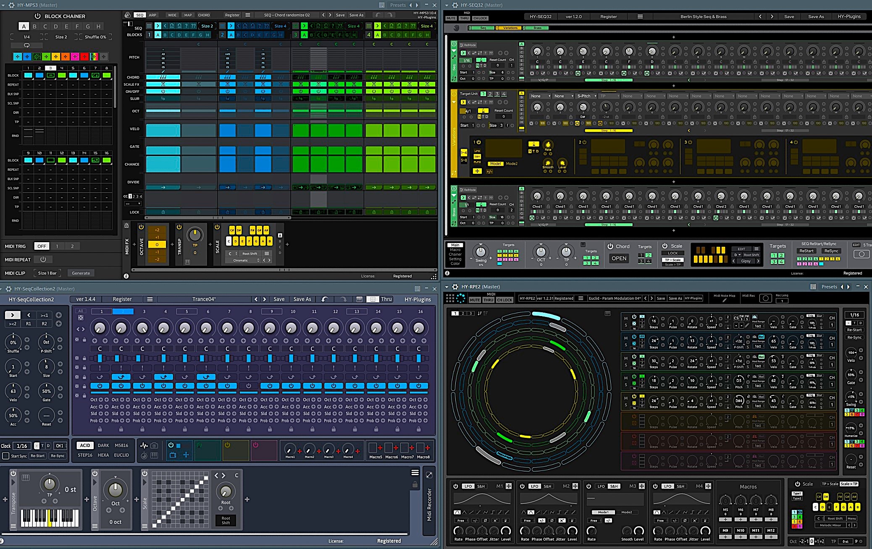
Task: Open the HY-RPE2 window dropdown arrow
Action: point(447,287)
